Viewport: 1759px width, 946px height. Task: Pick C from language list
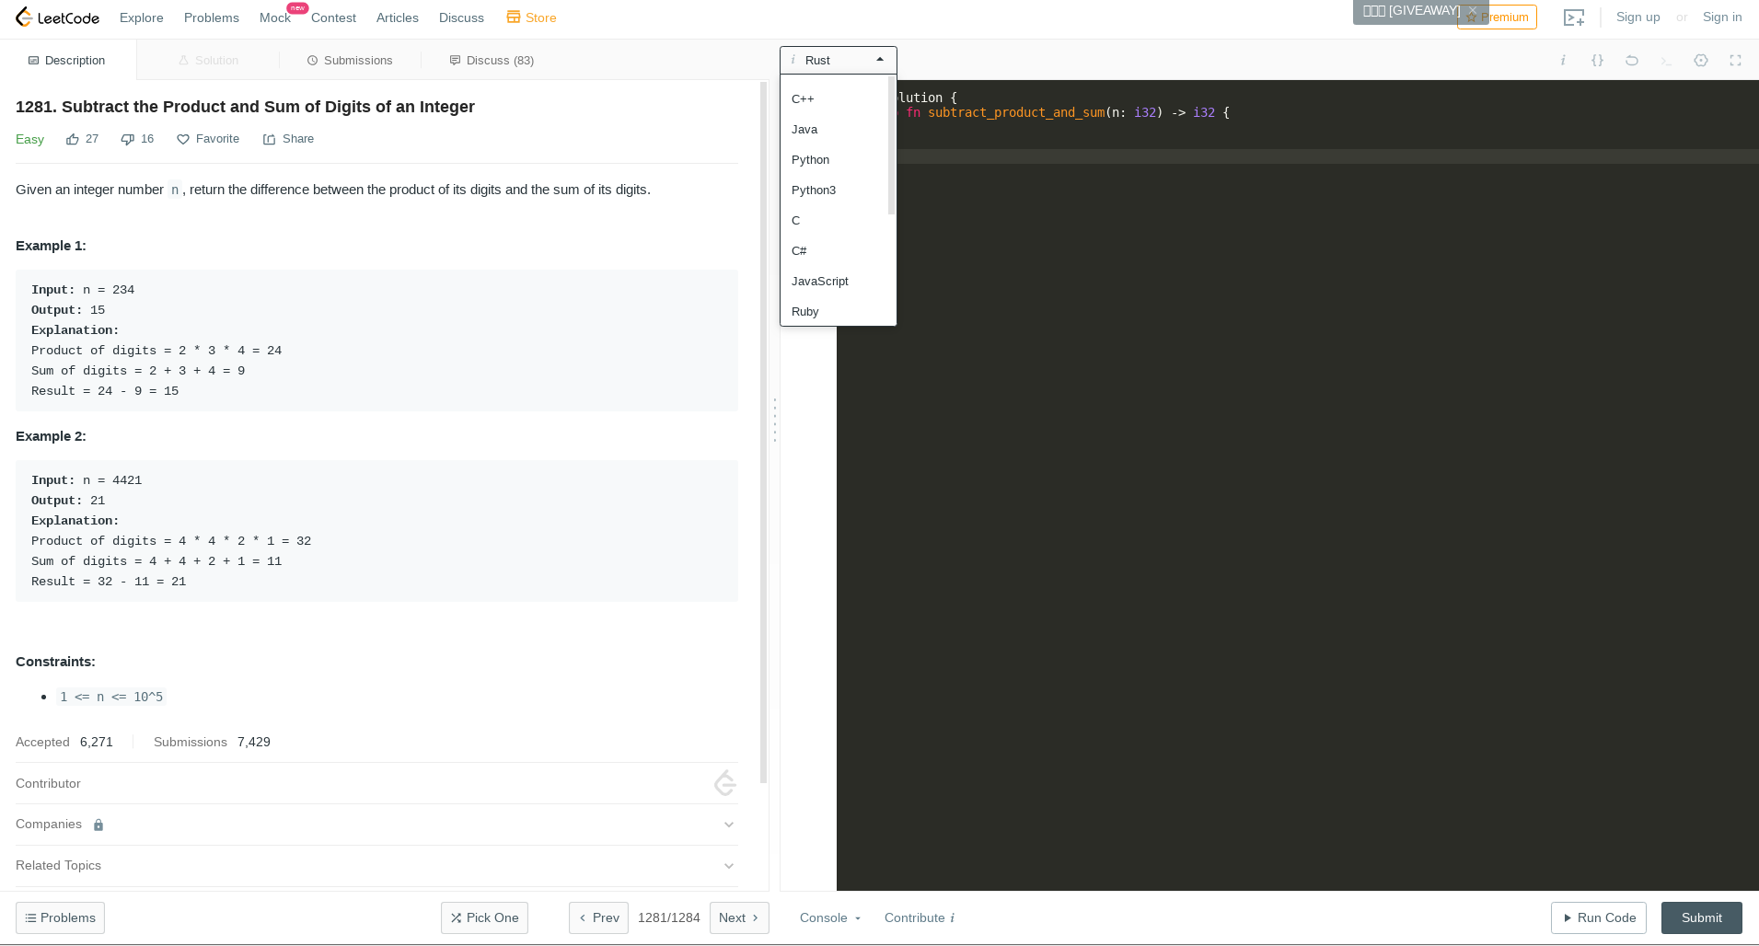pos(834,220)
